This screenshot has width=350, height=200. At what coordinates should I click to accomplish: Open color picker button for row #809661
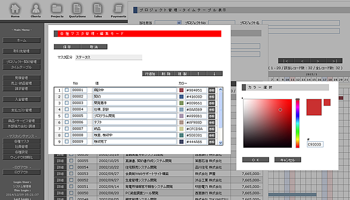point(212,104)
